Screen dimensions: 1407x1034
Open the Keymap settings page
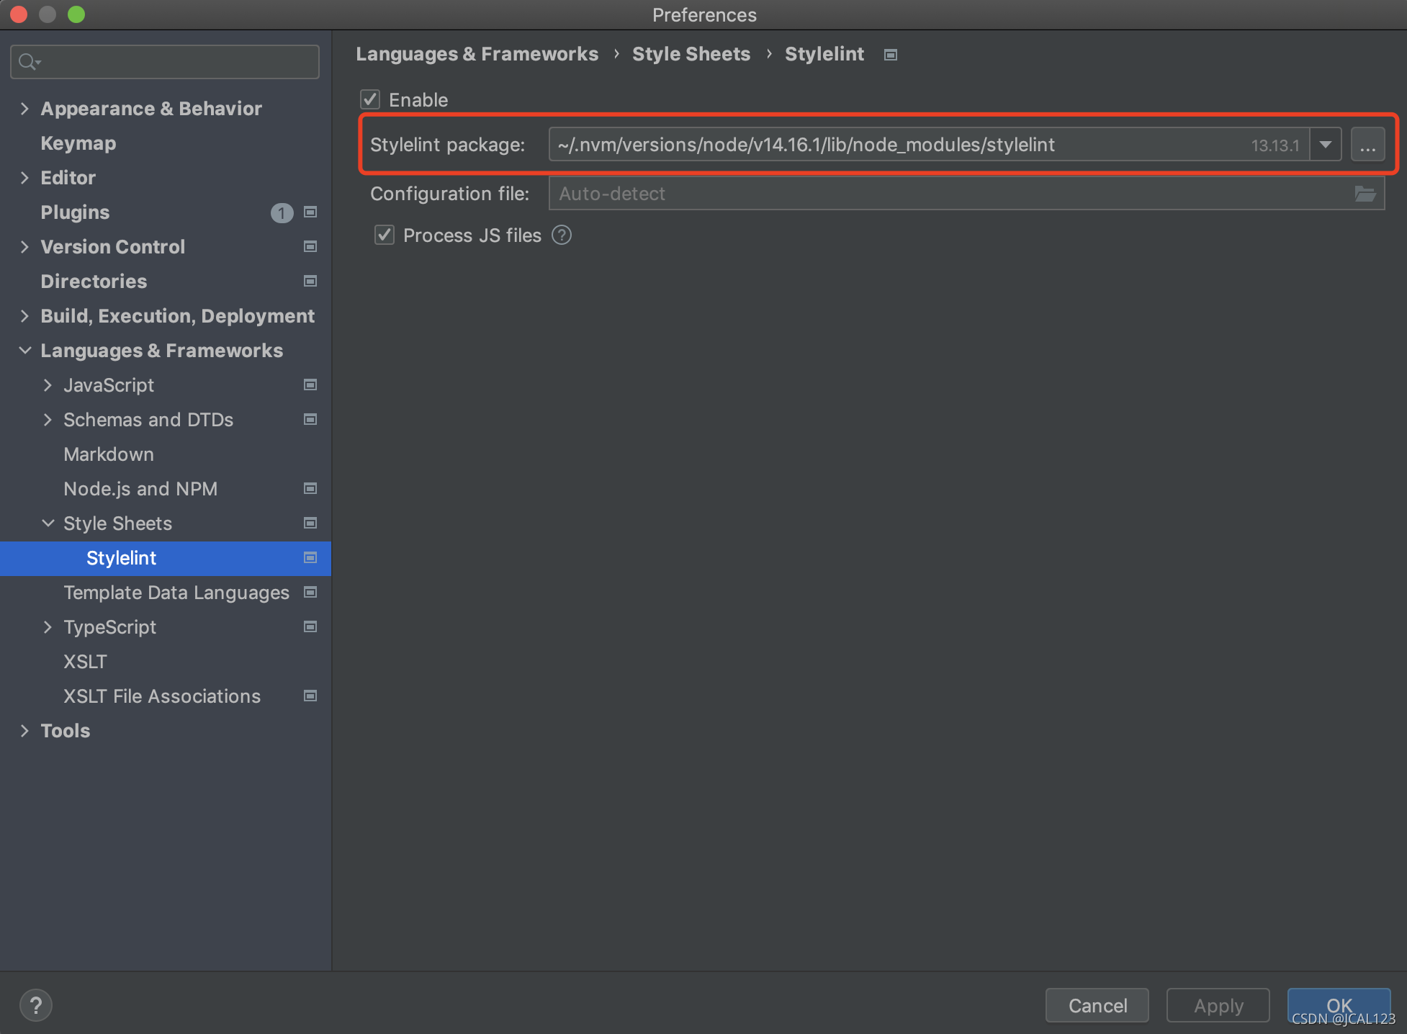[78, 143]
